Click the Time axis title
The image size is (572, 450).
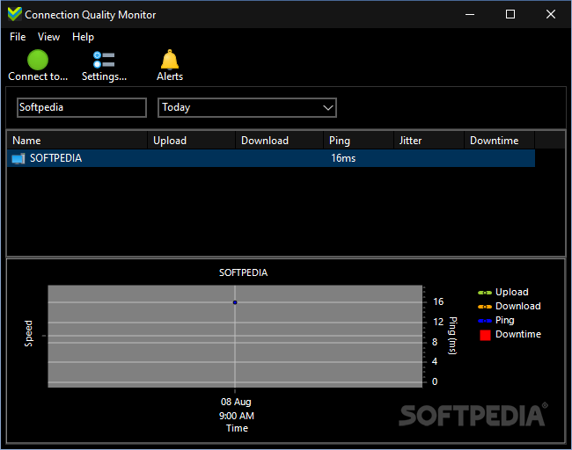(x=237, y=428)
